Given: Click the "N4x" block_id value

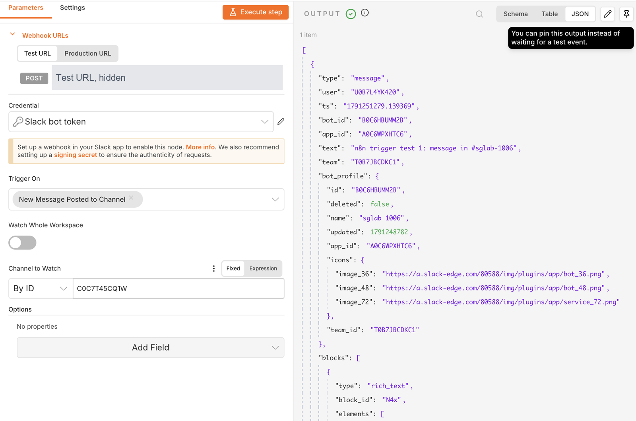Looking at the screenshot, I should [392, 400].
